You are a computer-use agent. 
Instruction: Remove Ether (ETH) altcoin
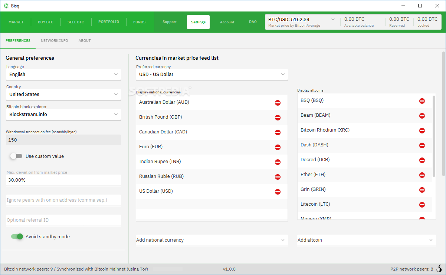point(422,175)
